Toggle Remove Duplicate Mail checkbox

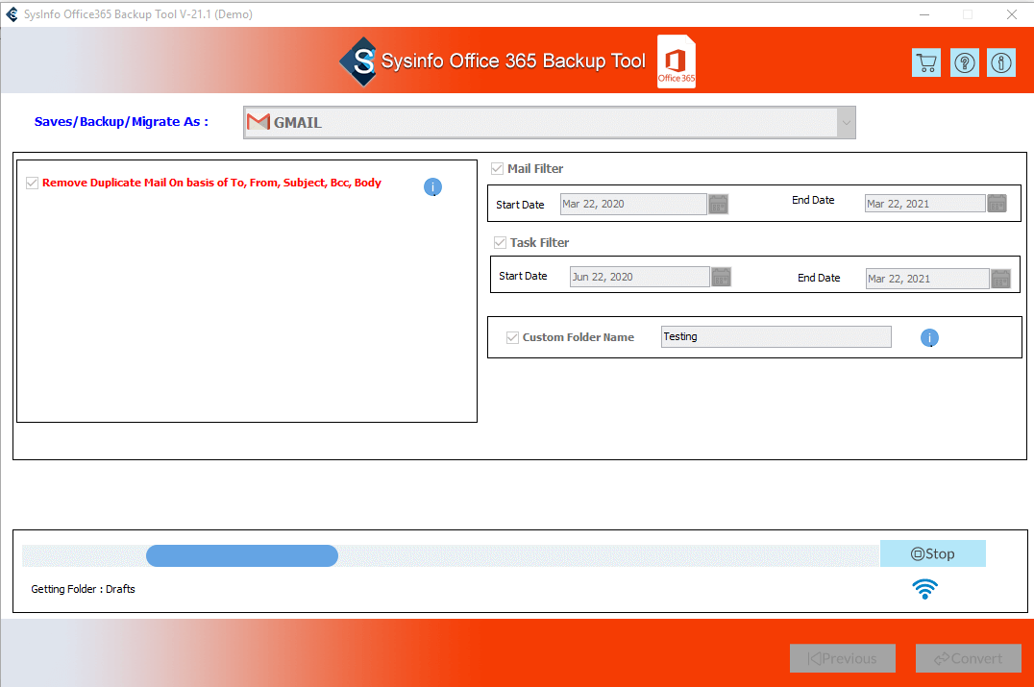(32, 184)
